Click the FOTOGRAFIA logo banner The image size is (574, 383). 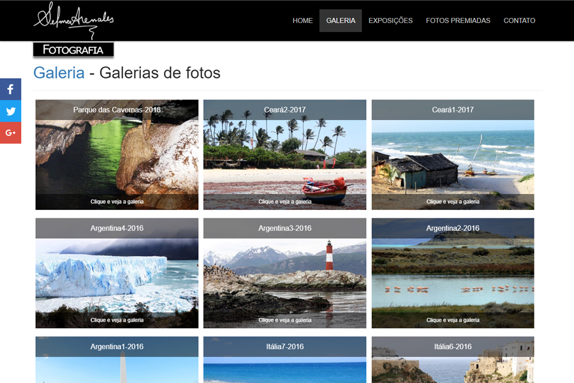73,50
